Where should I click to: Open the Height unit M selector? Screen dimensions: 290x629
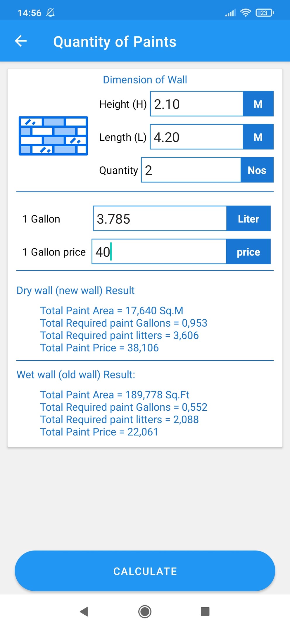(258, 104)
